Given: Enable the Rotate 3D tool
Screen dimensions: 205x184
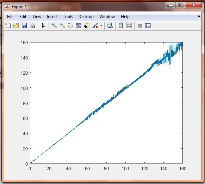Looking at the screenshot, I should (79, 25).
